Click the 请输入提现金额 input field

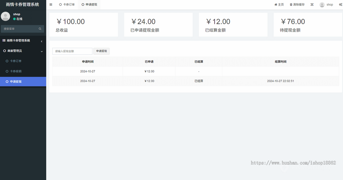(72, 51)
